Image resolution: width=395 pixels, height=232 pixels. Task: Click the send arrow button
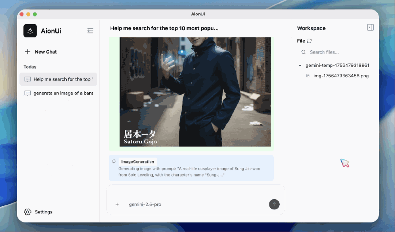click(274, 204)
